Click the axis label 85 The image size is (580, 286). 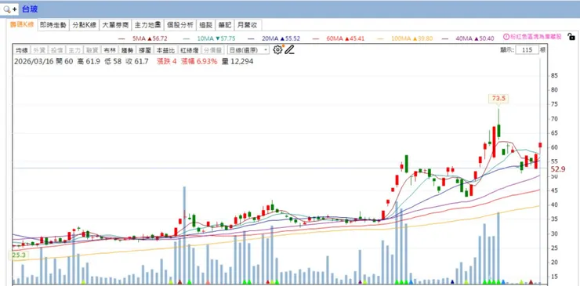tap(554, 75)
